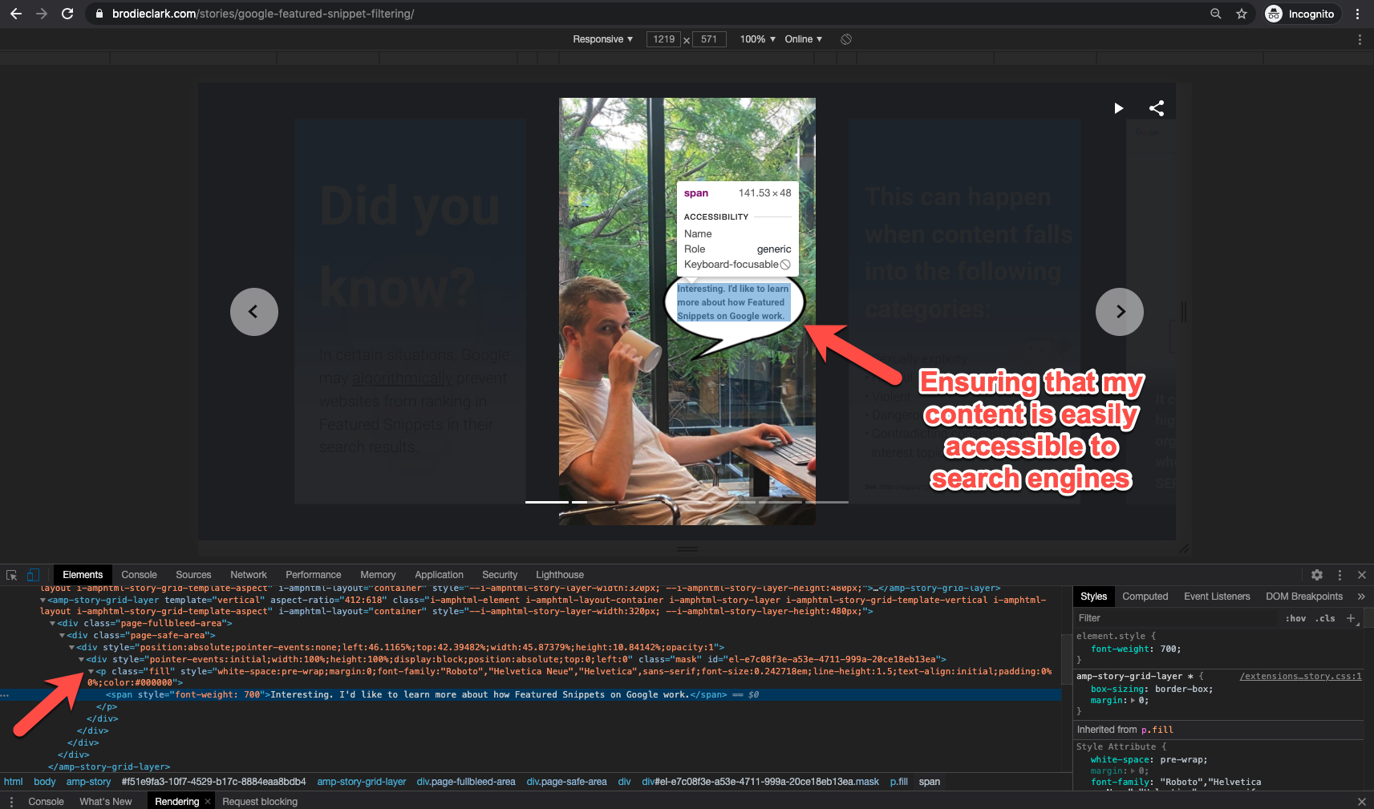The image size is (1374, 809).
Task: Close the Rendering drawer tab
Action: [207, 801]
